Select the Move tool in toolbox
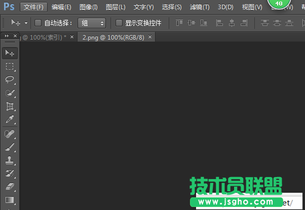 point(10,53)
